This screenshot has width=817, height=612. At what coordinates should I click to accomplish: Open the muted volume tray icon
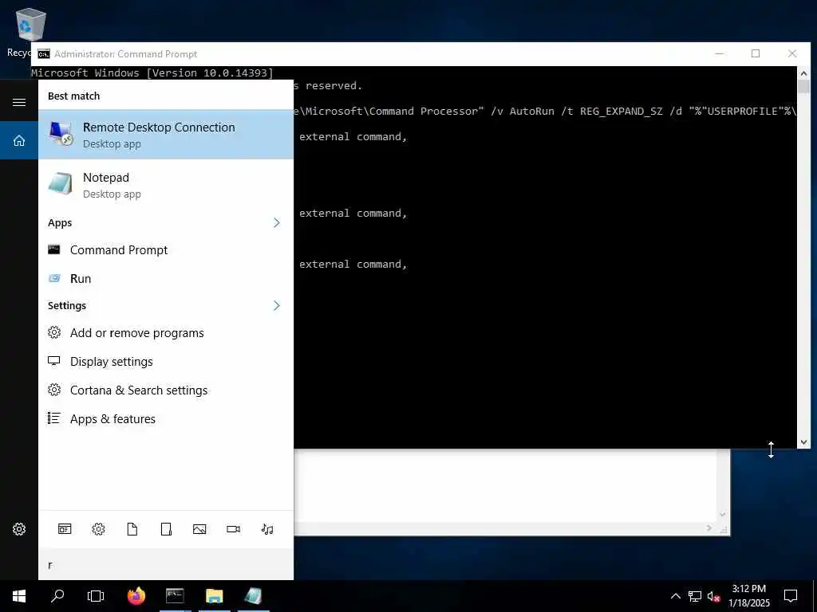[x=713, y=596]
